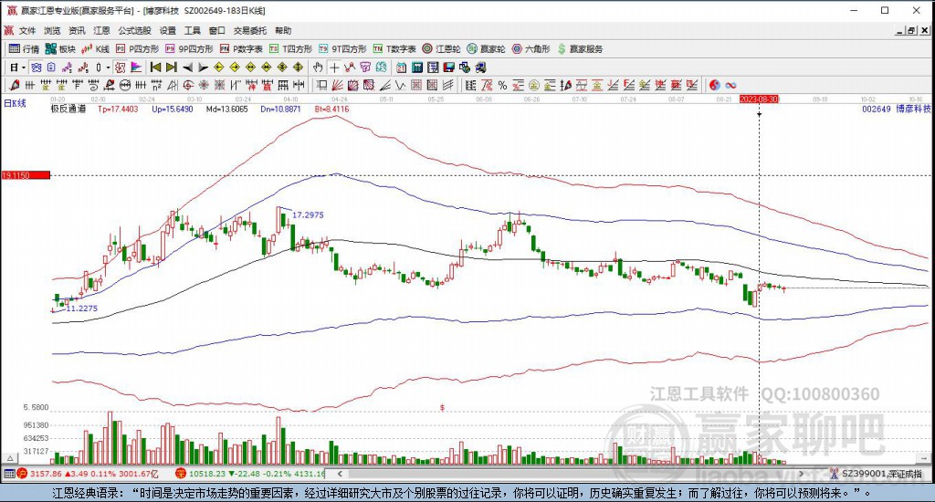This screenshot has width=935, height=502.
Task: Select the hand pan tool
Action: (318, 68)
